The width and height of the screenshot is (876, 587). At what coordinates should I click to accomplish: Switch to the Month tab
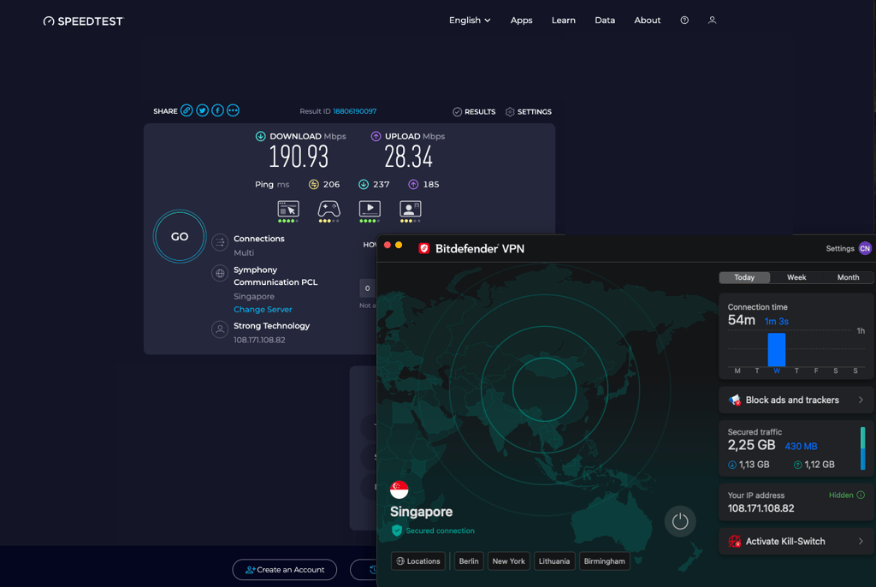[x=848, y=277]
